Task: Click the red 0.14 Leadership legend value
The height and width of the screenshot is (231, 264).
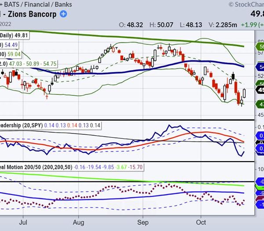Action: click(x=72, y=126)
